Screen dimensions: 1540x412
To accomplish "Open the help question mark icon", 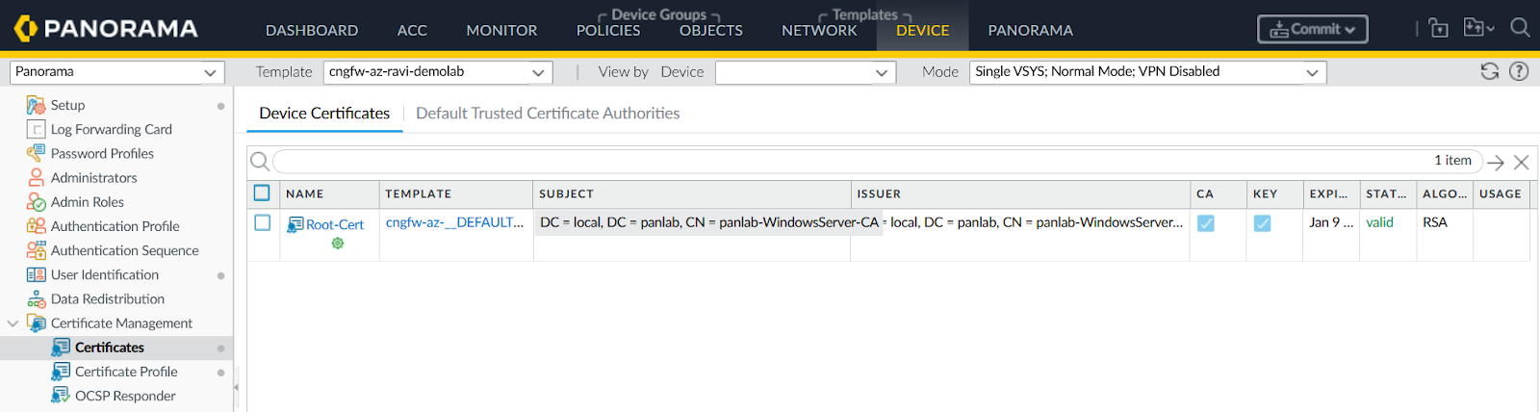I will click(x=1519, y=71).
